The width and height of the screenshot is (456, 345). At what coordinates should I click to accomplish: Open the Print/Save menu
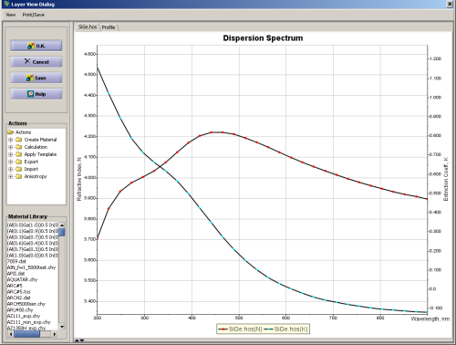click(34, 15)
